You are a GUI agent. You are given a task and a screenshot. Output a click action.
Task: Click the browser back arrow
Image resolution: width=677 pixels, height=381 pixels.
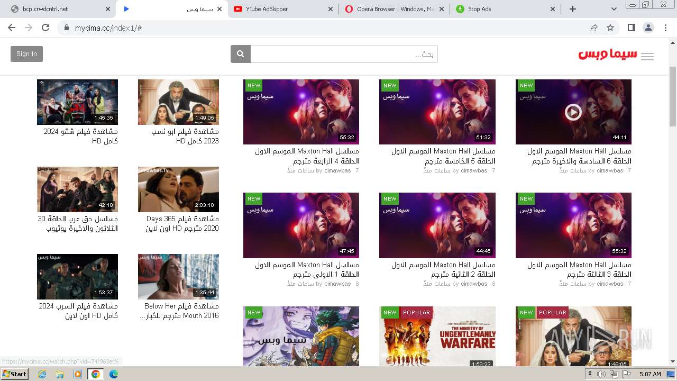click(12, 28)
